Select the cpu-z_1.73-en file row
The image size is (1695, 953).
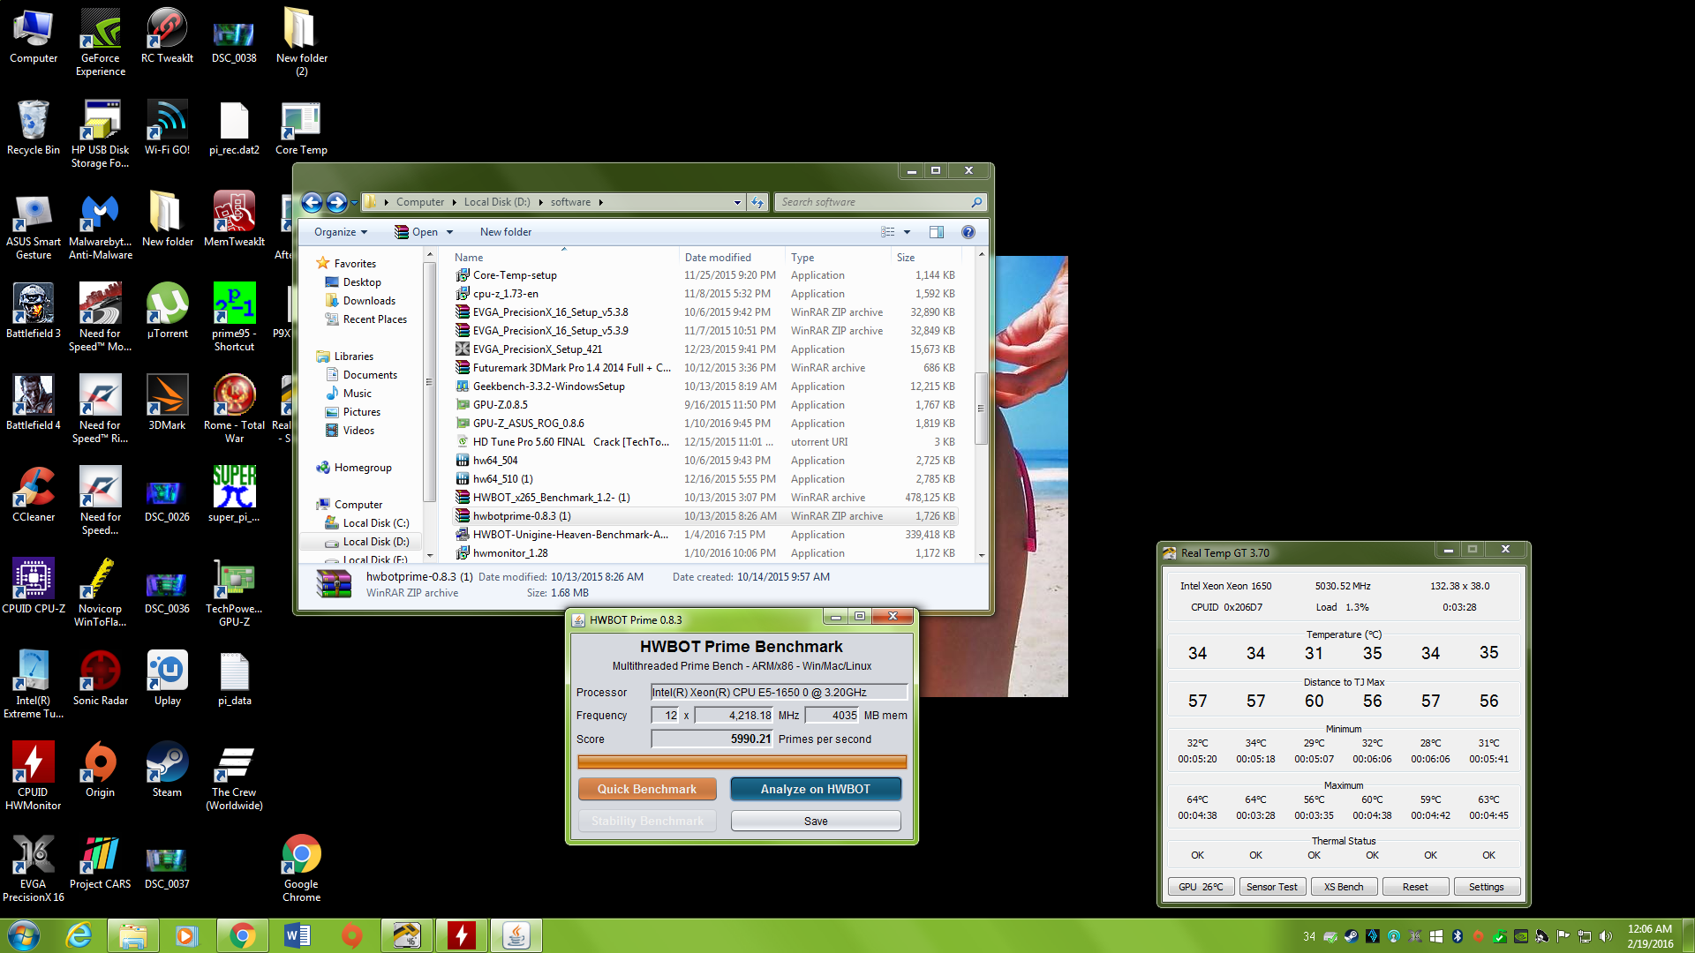click(x=704, y=294)
